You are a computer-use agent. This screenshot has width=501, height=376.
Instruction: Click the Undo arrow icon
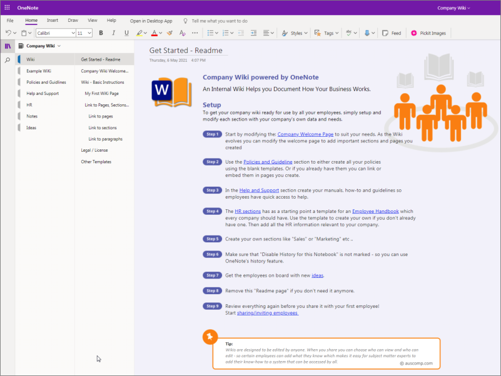point(8,33)
